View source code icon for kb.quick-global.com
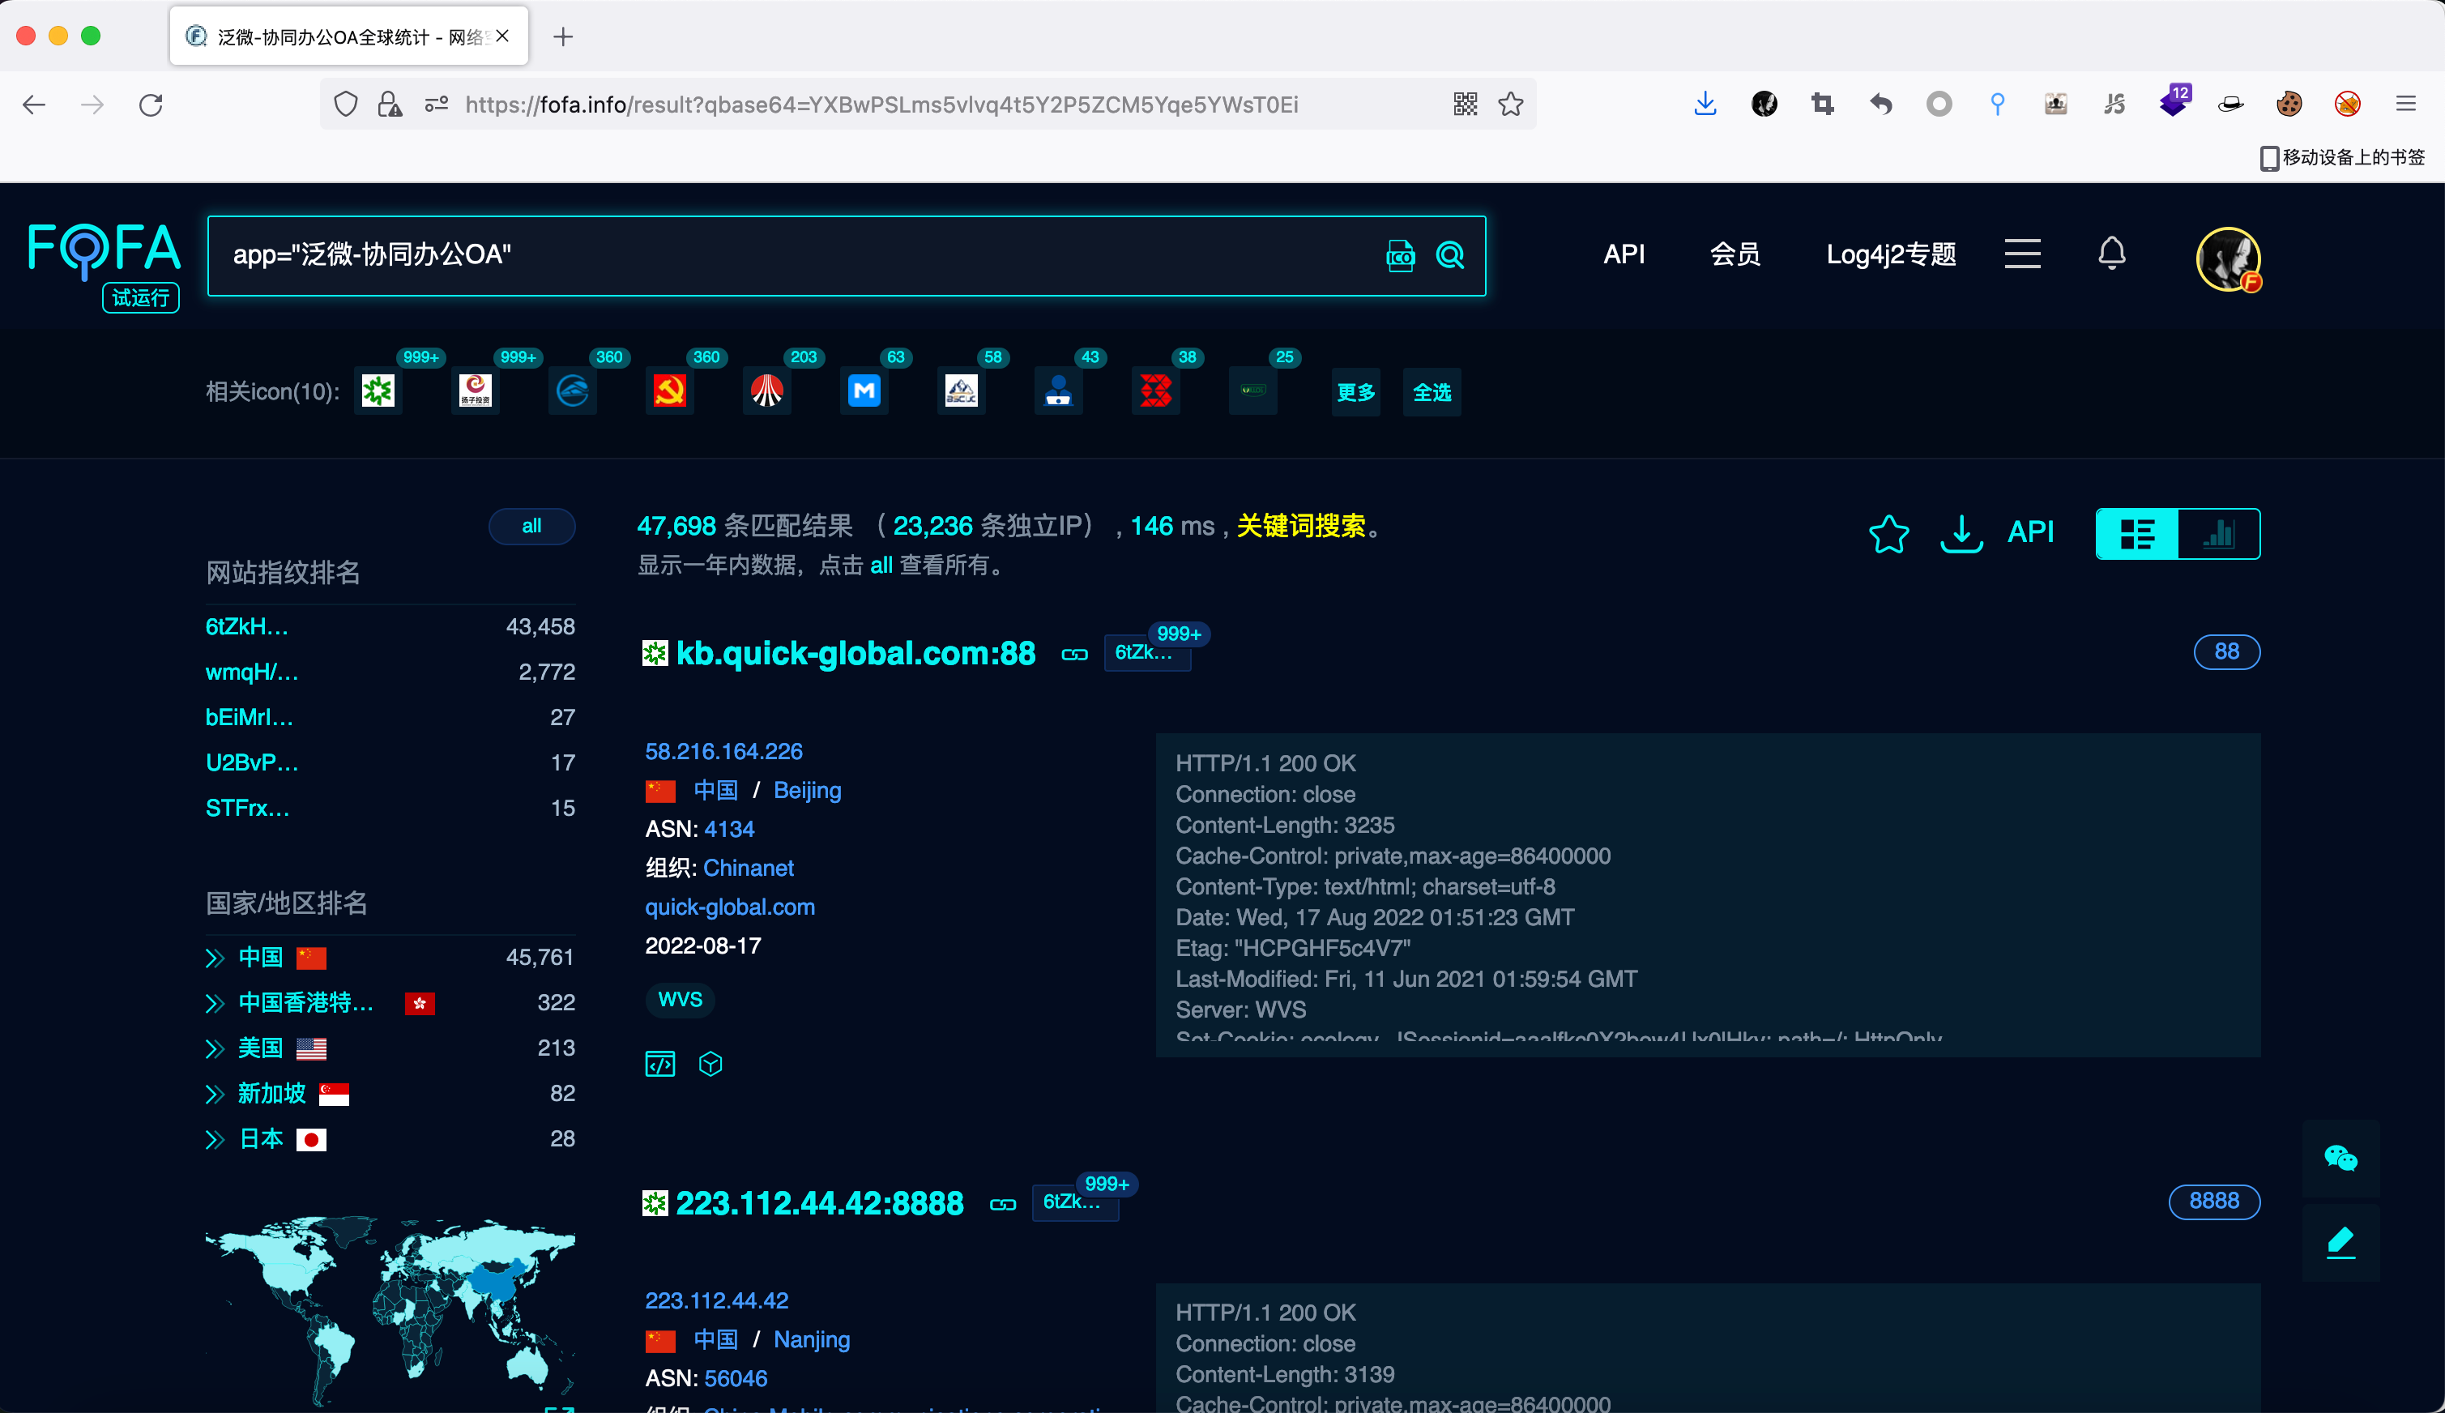 pos(659,1064)
